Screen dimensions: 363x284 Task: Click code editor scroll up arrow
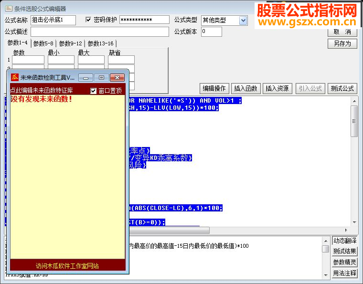[x=354, y=101]
